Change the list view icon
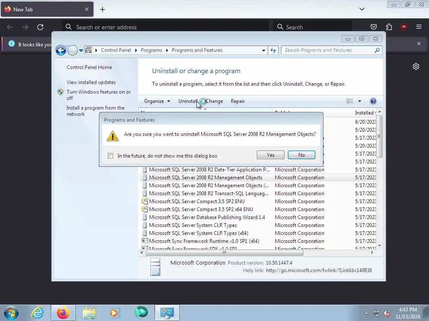This screenshot has height=321, width=429. (350, 101)
